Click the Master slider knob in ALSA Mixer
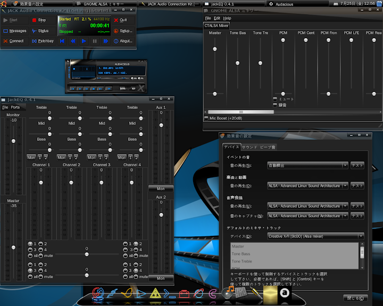The width and height of the screenshot is (383, 306). tap(215, 49)
